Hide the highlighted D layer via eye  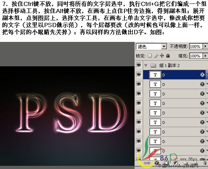coord(139,75)
